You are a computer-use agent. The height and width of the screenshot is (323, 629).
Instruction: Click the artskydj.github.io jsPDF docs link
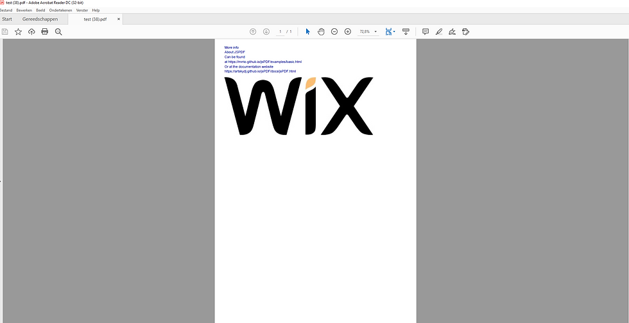coord(261,71)
